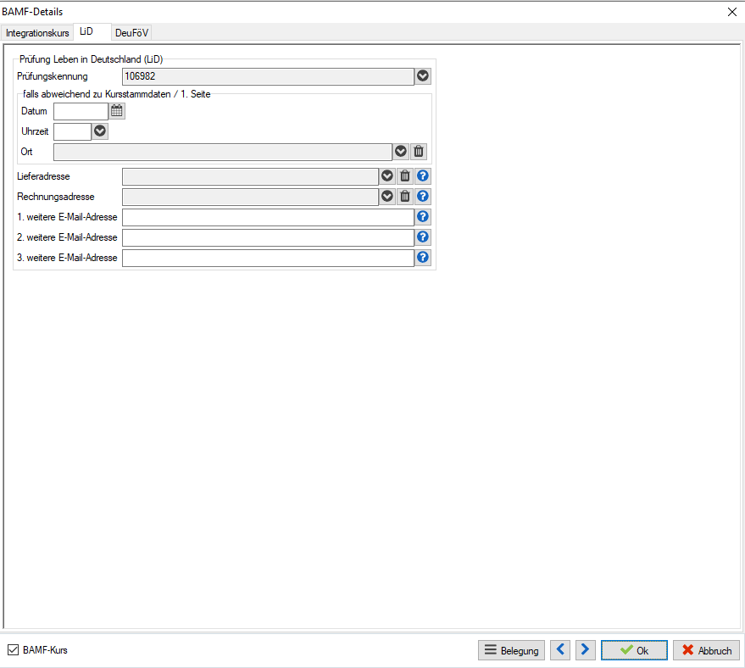Confirm with the Ok button
The image size is (745, 668).
tap(634, 650)
